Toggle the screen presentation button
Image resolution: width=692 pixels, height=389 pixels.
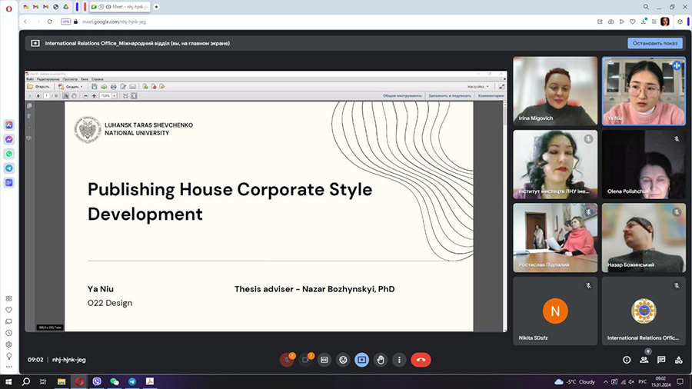tap(361, 359)
